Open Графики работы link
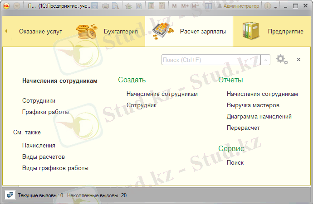 (x=45, y=112)
